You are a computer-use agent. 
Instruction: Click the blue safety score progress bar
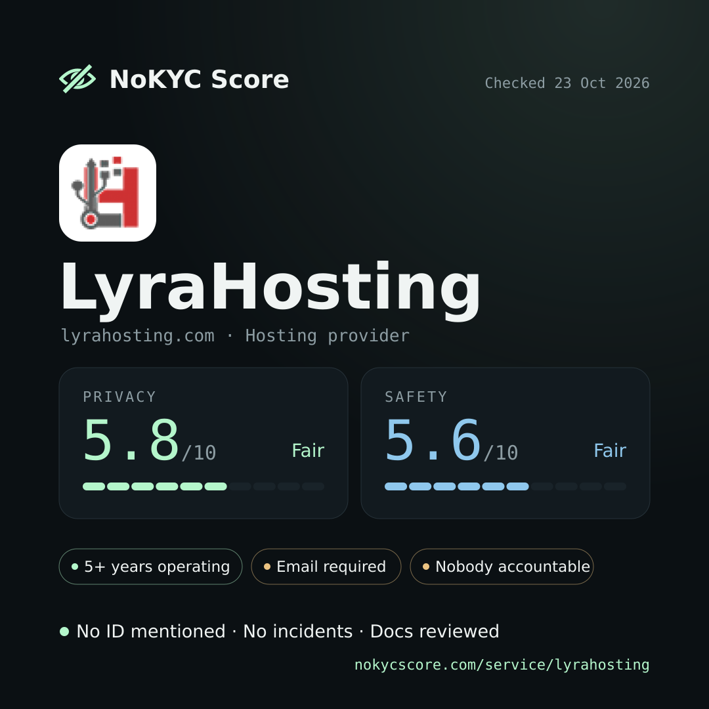click(x=505, y=486)
